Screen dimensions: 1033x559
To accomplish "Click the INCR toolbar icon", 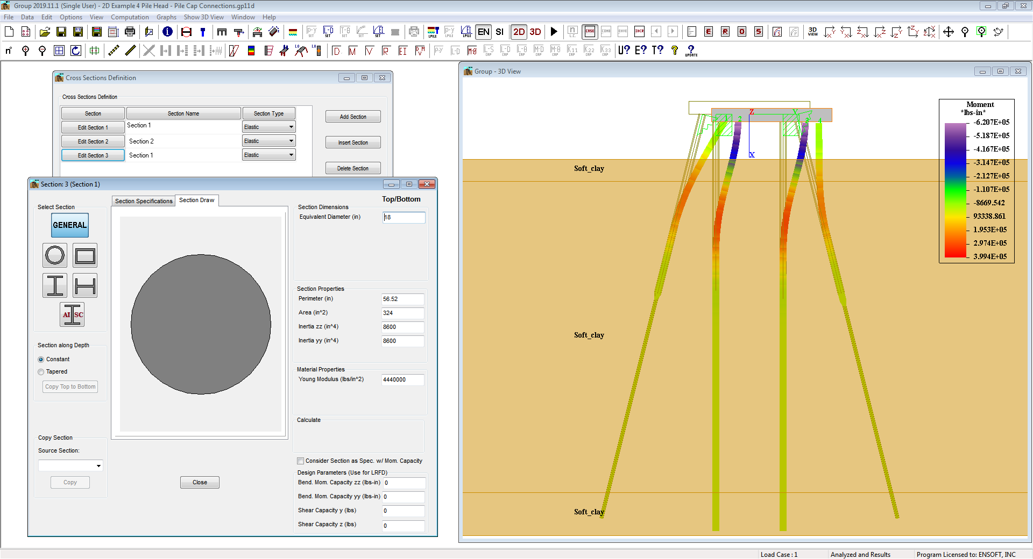I will click(x=639, y=32).
